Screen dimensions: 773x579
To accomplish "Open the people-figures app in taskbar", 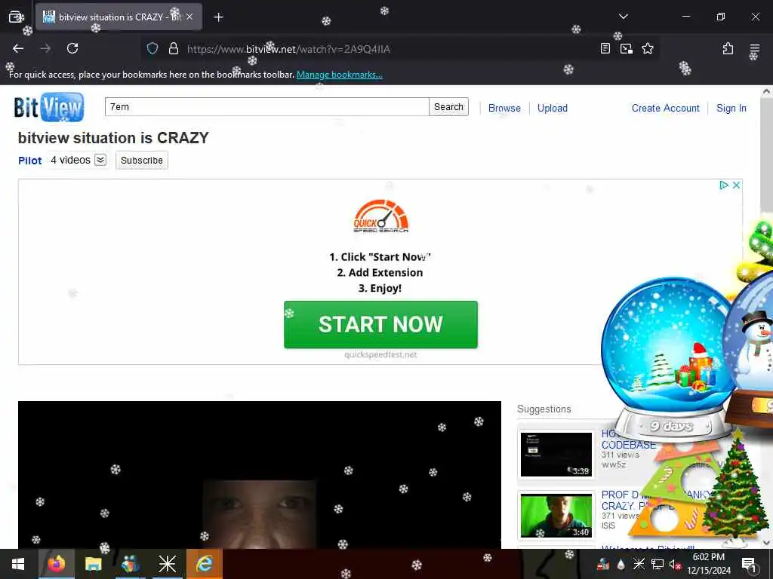I will click(130, 564).
